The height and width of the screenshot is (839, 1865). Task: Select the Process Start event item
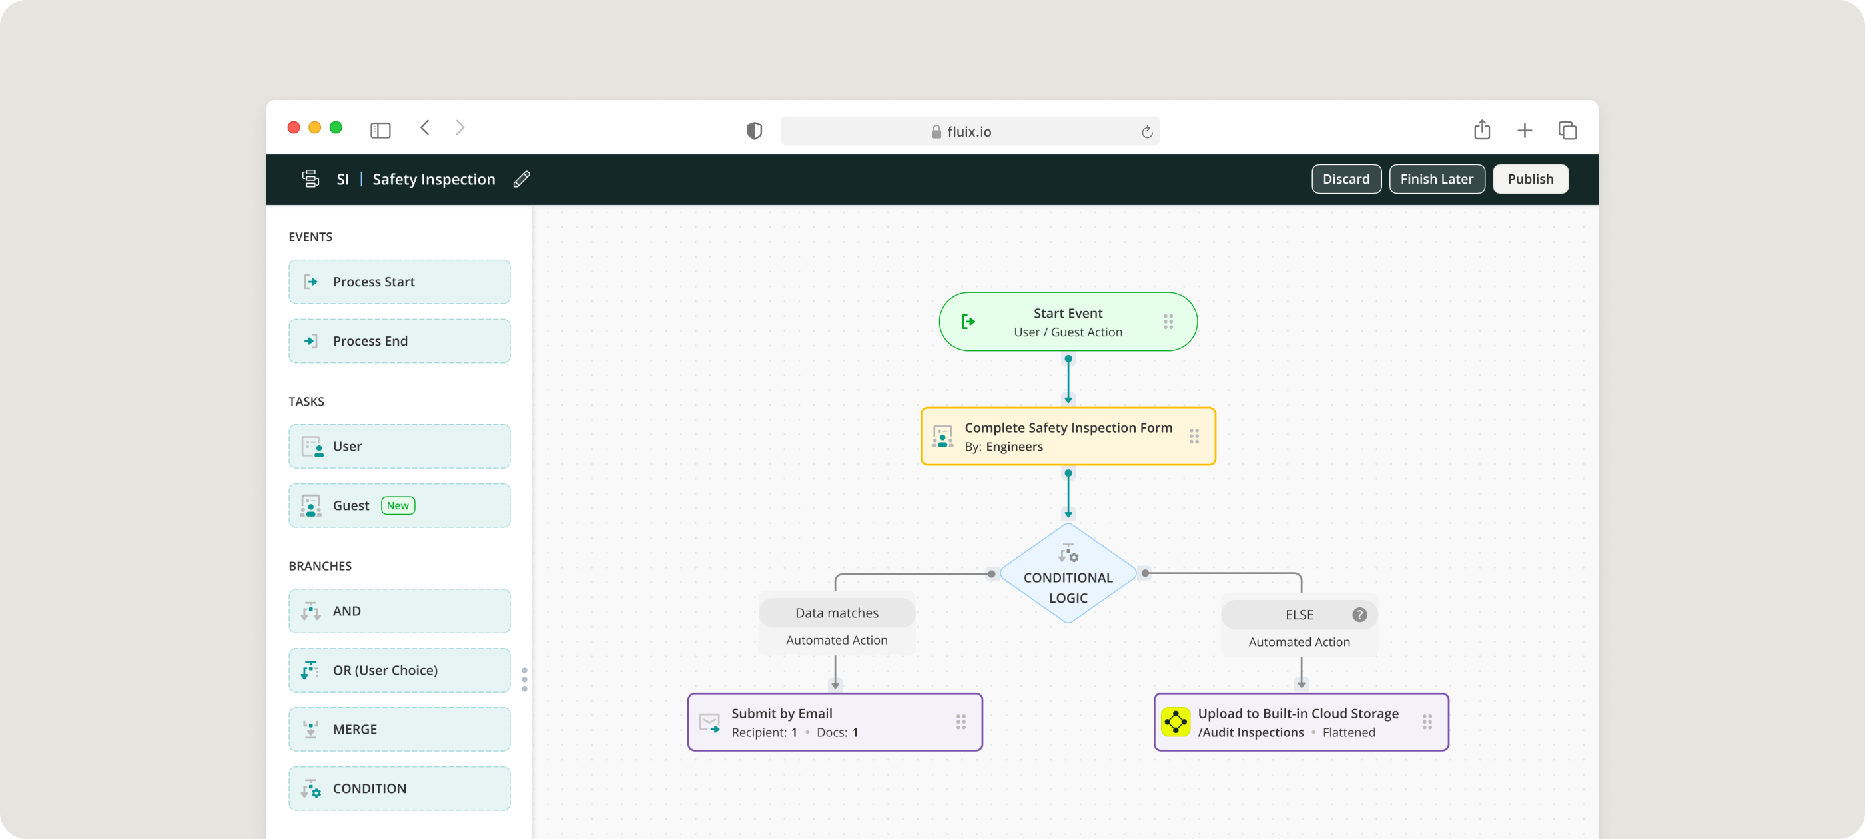pos(399,282)
